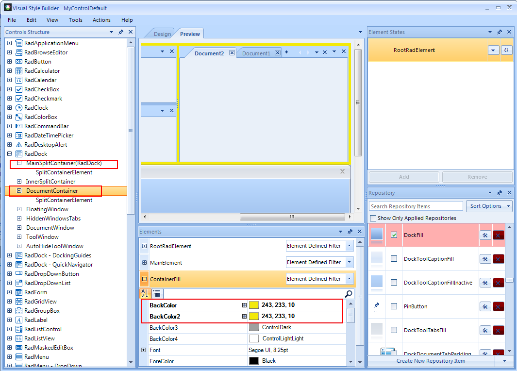Switch property grid to categorized view
This screenshot has width=517, height=371.
point(157,293)
